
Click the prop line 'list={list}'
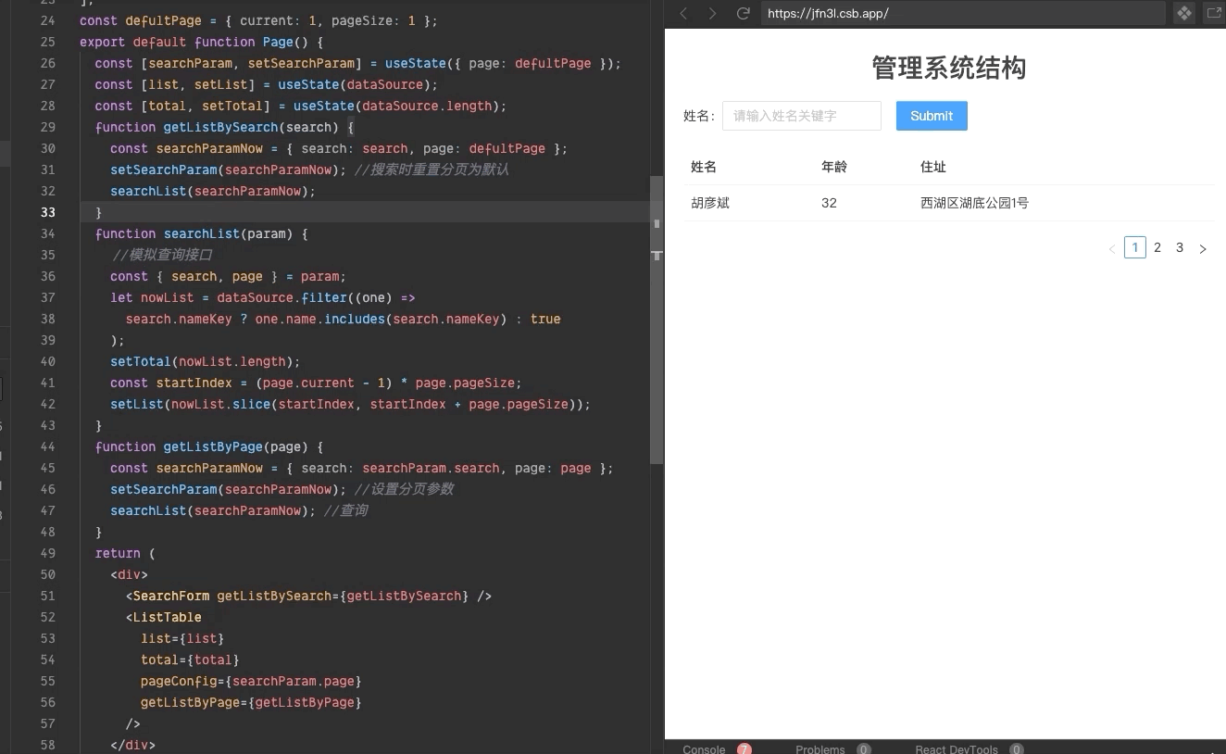[x=182, y=638]
